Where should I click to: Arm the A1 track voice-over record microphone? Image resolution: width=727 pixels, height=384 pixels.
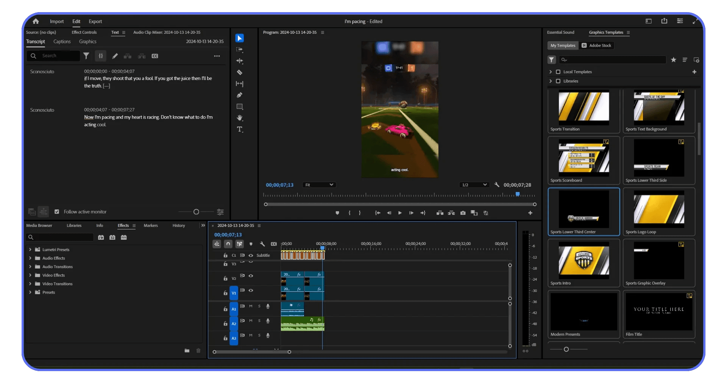pos(268,306)
